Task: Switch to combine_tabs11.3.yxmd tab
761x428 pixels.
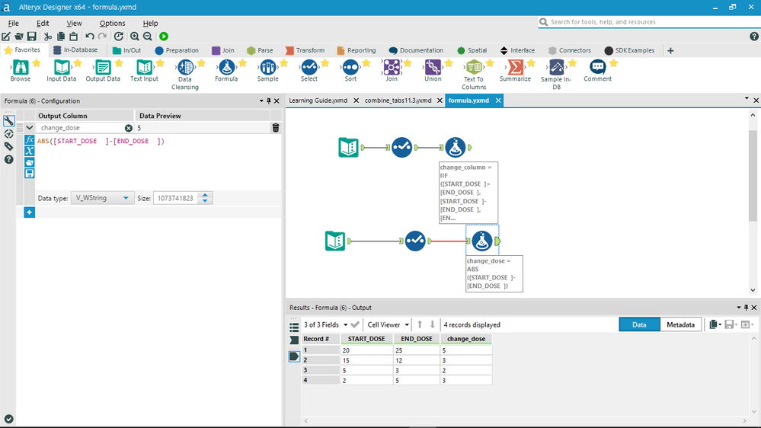Action: click(x=398, y=101)
